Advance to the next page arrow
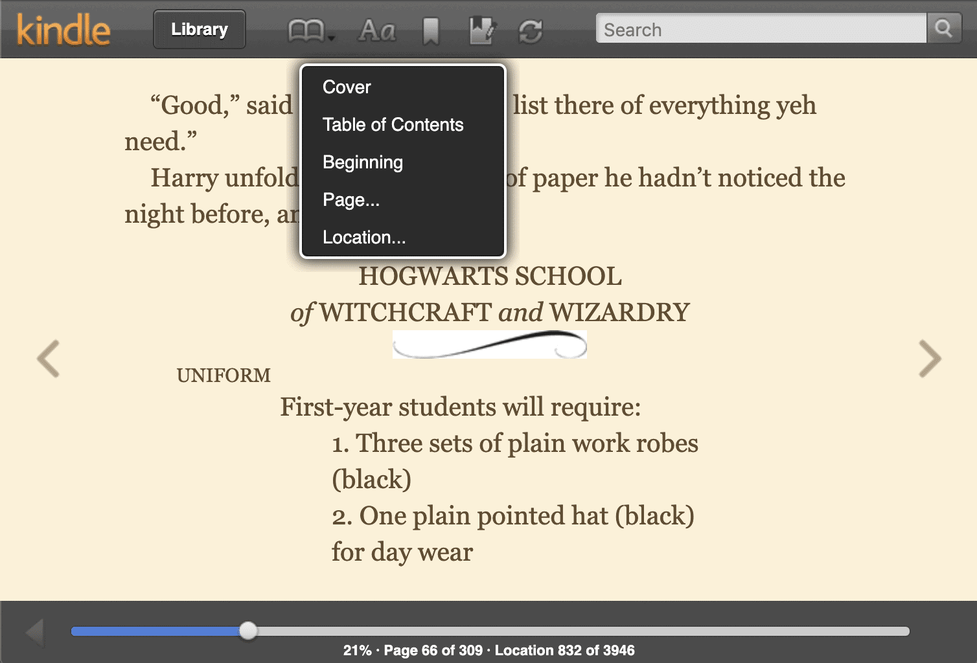This screenshot has width=977, height=663. [931, 359]
